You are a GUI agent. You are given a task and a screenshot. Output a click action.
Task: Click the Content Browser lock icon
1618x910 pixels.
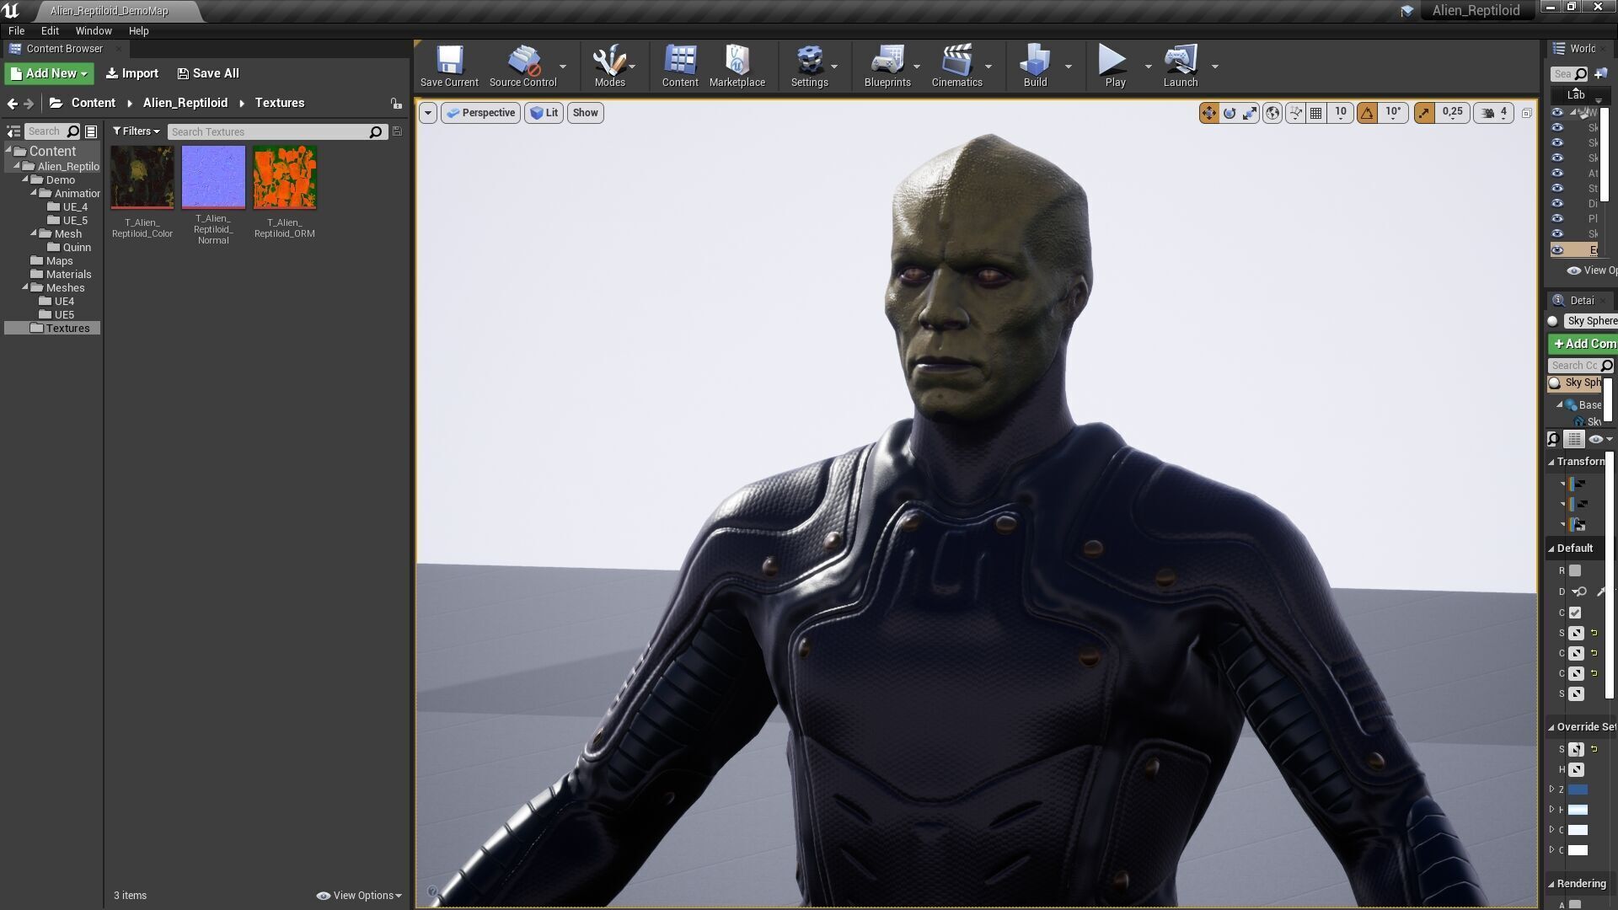coord(396,104)
